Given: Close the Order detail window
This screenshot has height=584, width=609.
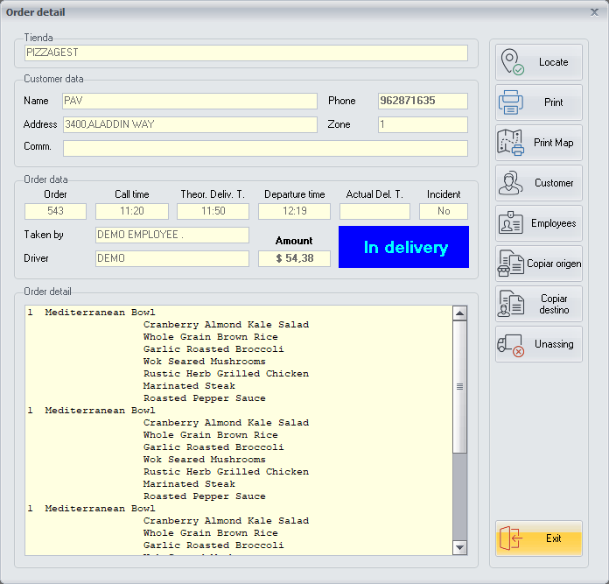Looking at the screenshot, I should (x=594, y=12).
